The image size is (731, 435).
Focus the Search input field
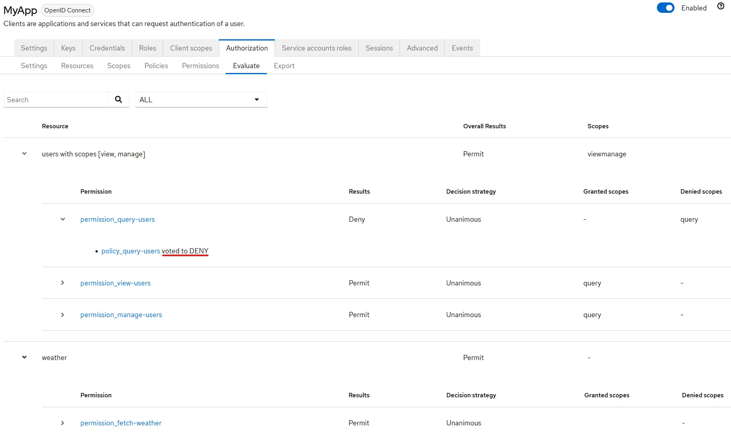[56, 100]
